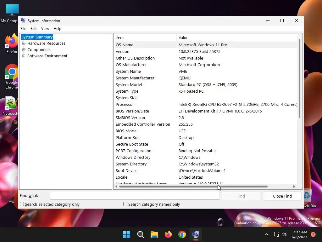
Task: Select the System Manufacturer row
Action: [x=206, y=78]
